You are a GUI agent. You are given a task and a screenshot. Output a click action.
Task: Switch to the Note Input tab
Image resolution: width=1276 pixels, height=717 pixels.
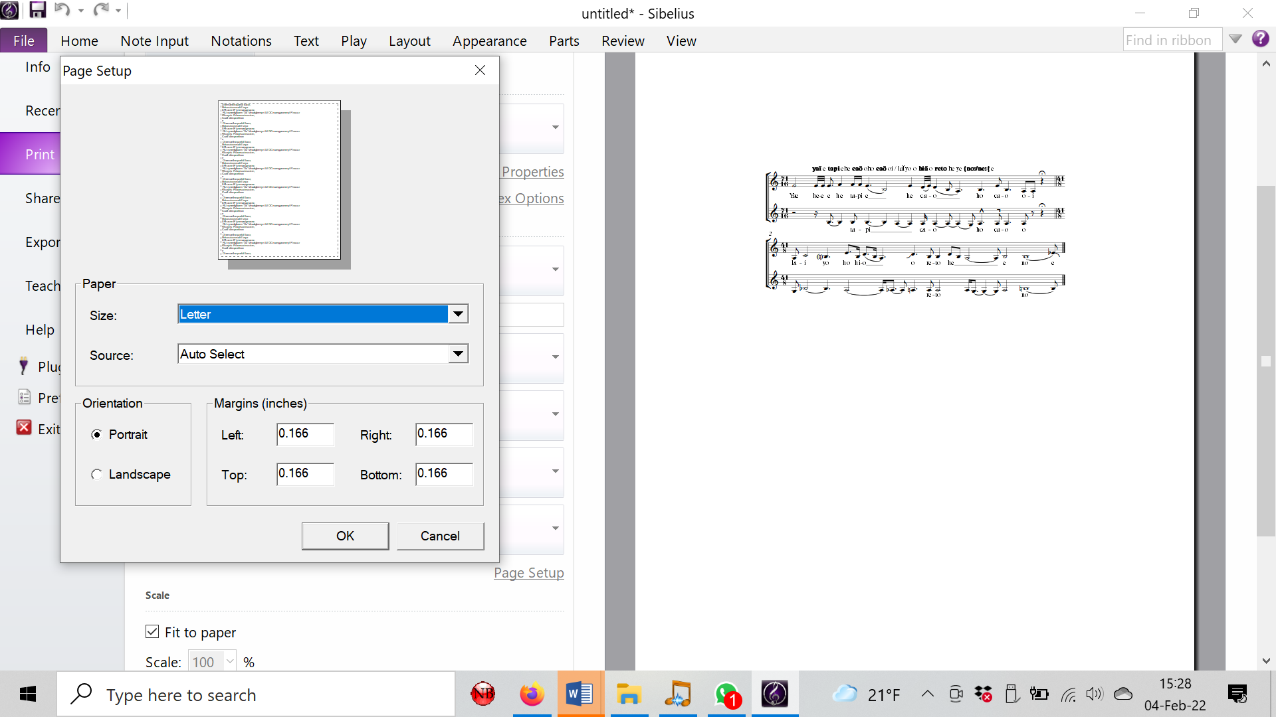(x=154, y=40)
